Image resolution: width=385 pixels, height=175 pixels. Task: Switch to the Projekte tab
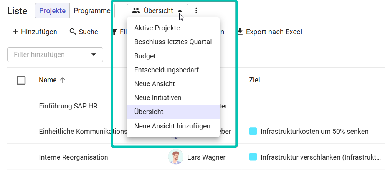53,11
